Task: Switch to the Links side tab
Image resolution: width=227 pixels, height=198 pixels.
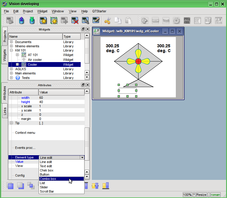Action: pos(5,111)
